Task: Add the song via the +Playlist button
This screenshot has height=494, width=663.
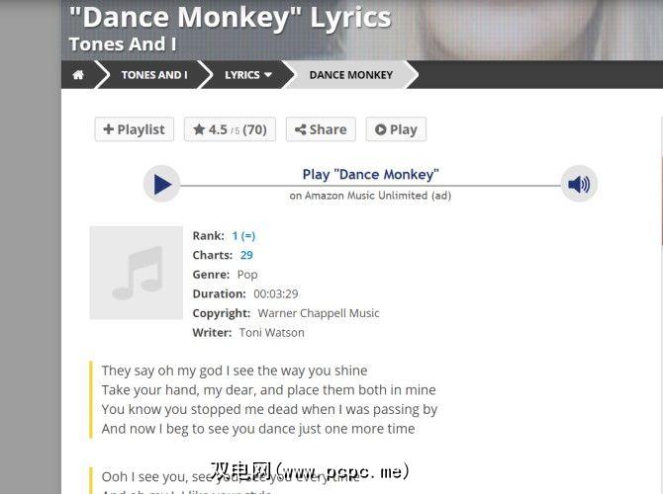Action: point(134,129)
